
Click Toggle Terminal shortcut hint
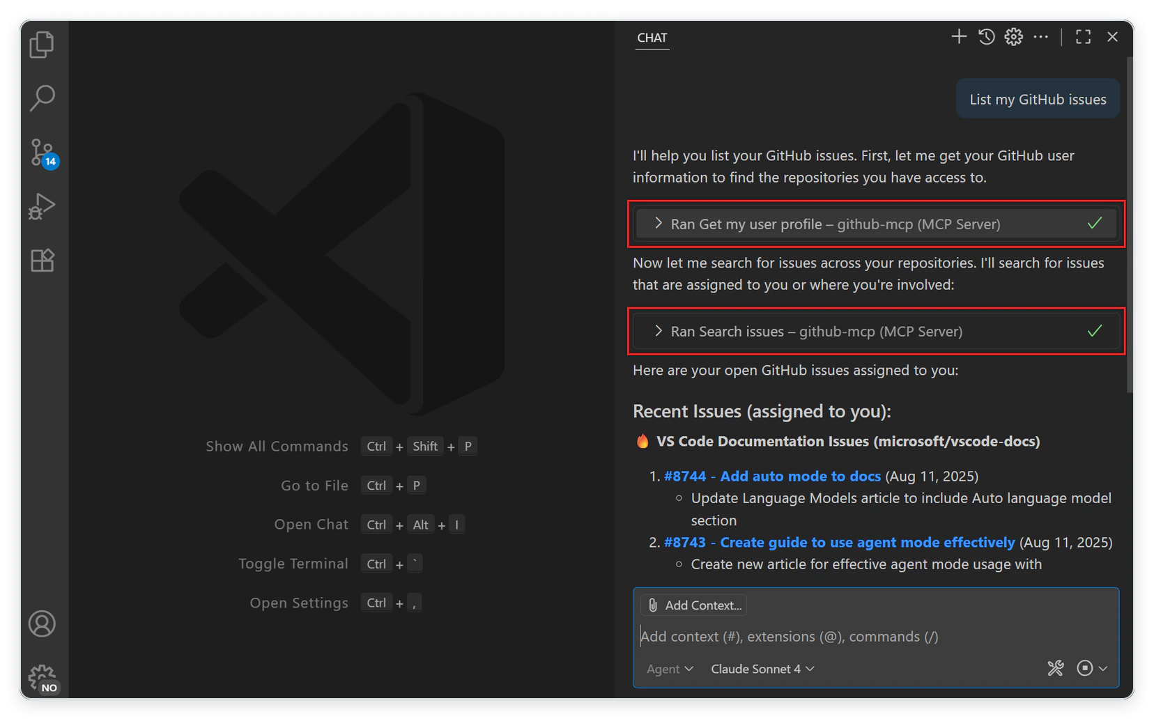pyautogui.click(x=330, y=563)
